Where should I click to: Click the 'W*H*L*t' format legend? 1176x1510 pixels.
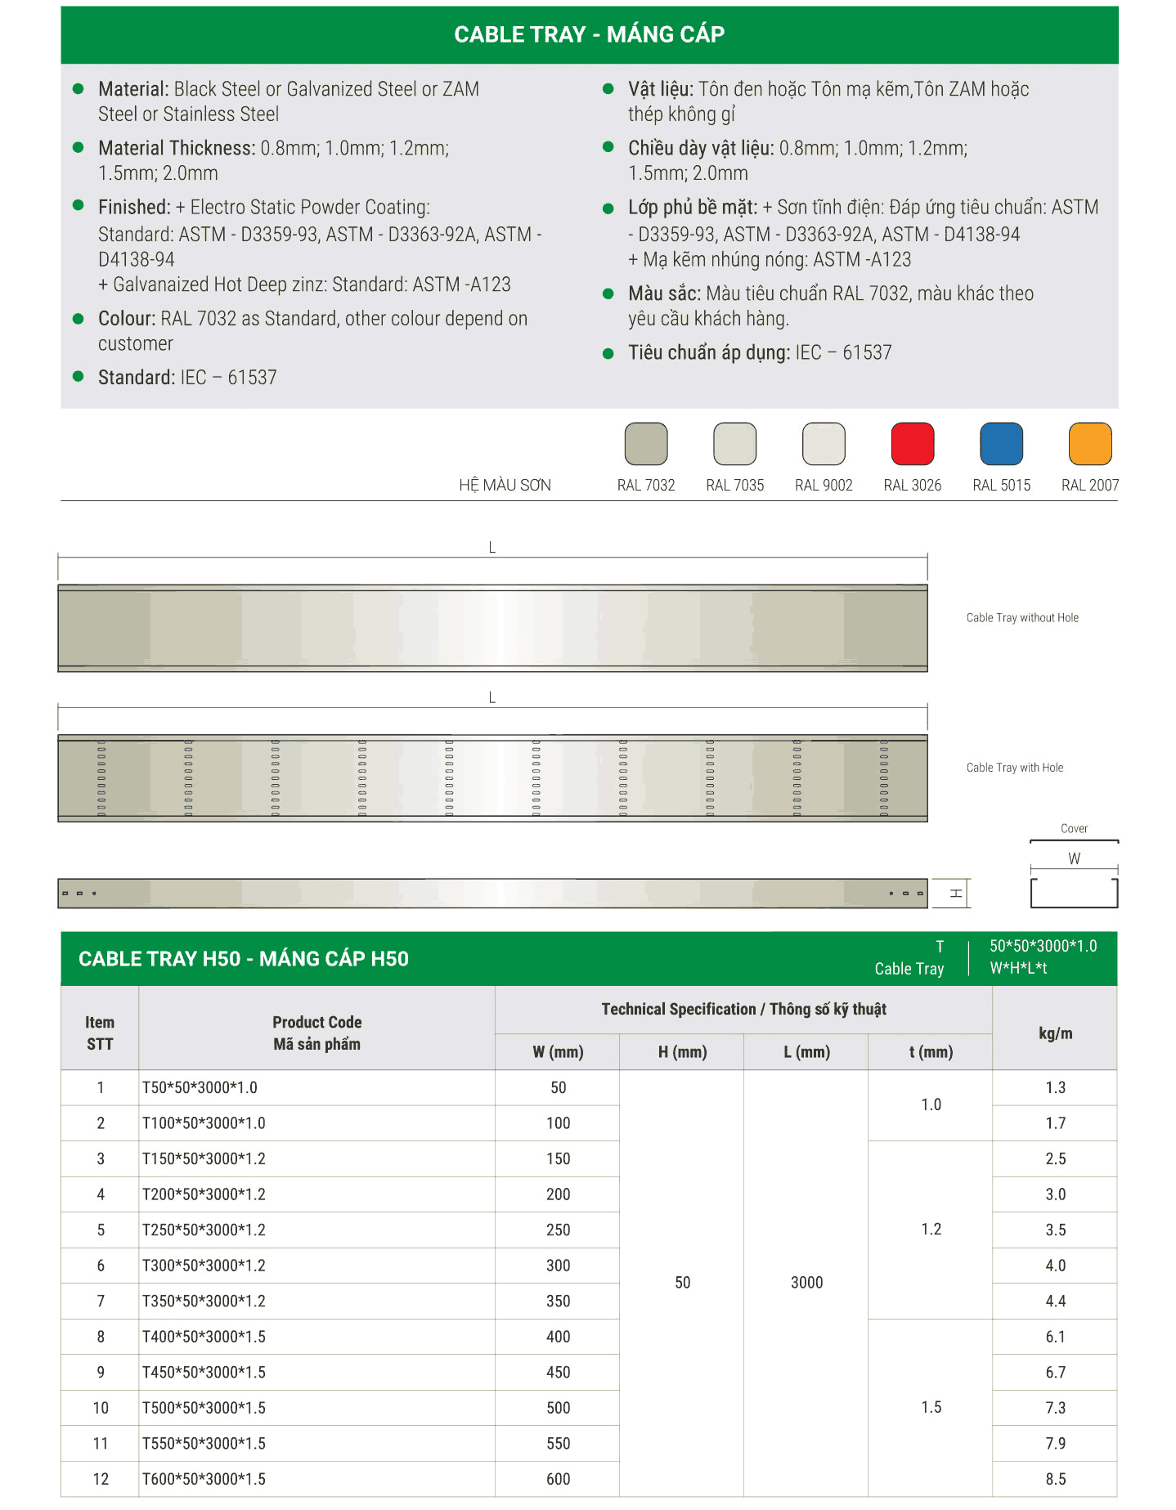pos(1018,968)
